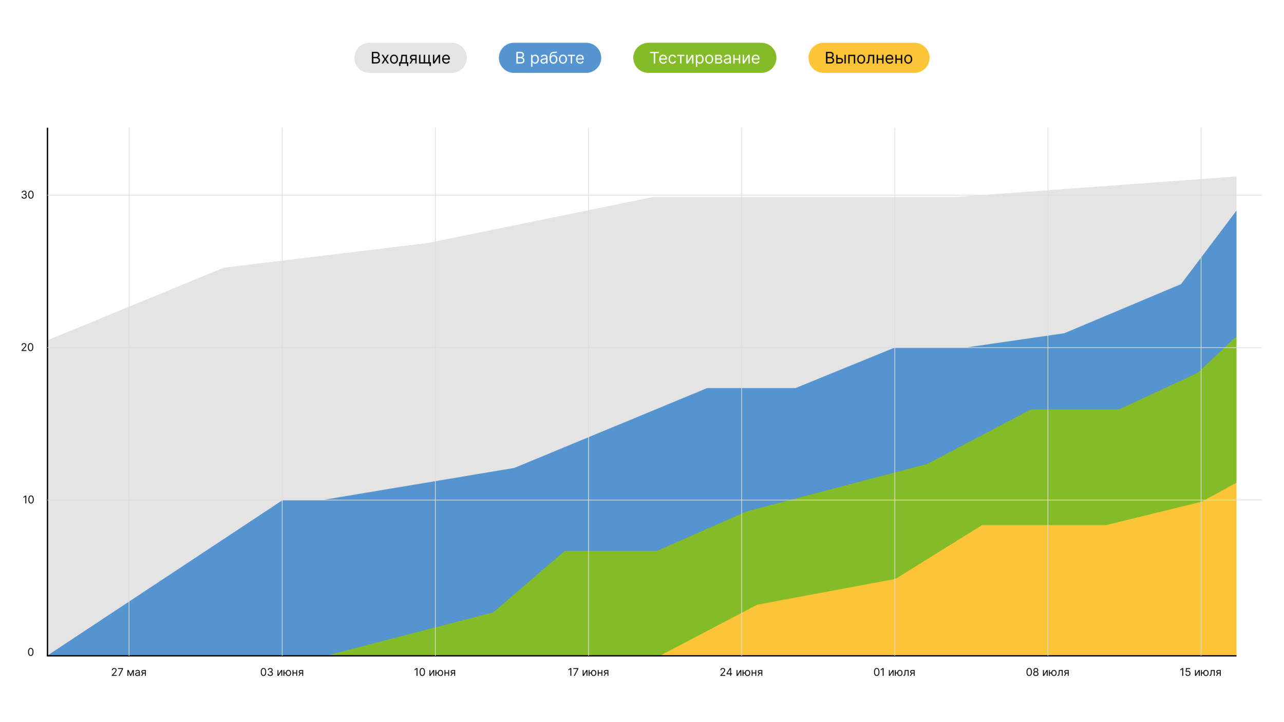This screenshot has height=722, width=1284.
Task: Click the 0 value on Y axis
Action: (x=30, y=653)
